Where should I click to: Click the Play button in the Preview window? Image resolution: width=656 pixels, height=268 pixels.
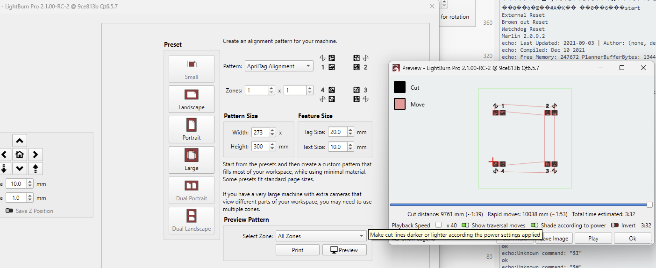tap(593, 239)
